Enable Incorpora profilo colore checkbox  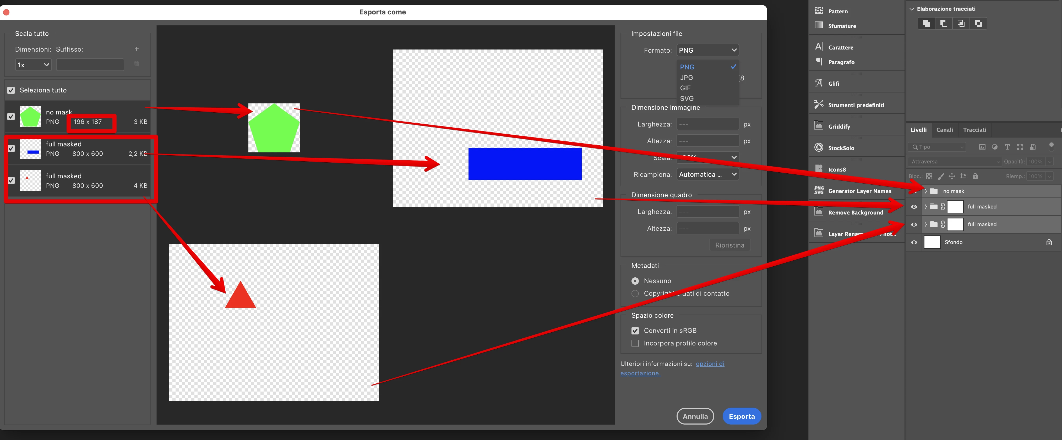[x=635, y=343]
